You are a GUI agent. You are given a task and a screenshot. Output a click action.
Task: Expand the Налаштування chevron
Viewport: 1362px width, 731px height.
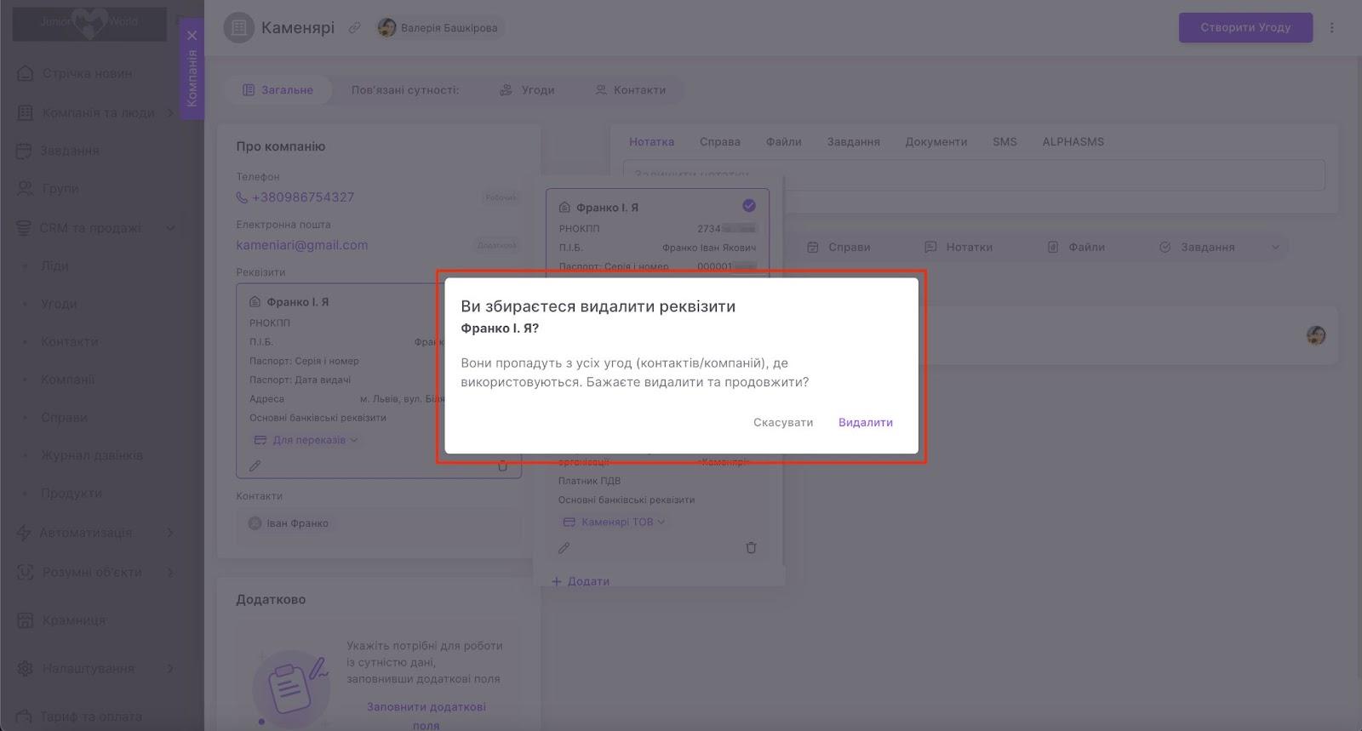pos(170,668)
